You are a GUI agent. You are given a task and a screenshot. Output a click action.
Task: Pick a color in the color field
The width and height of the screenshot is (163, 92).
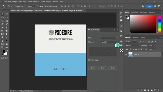[143, 24]
